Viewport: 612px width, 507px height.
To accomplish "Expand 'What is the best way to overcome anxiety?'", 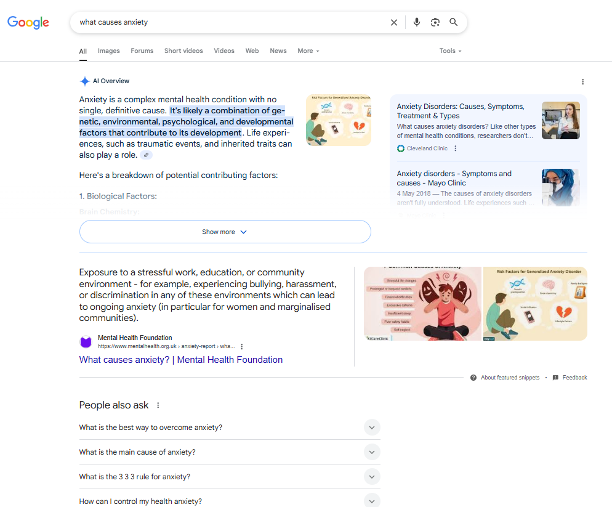I will click(230, 428).
